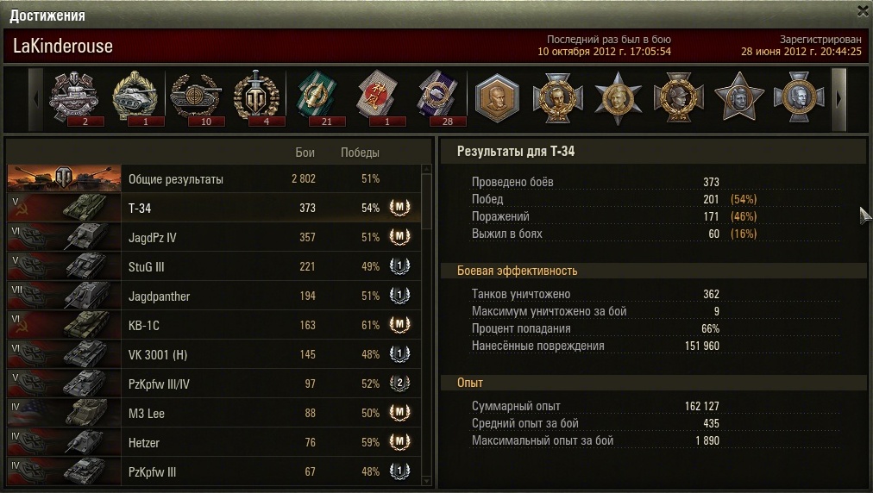
Task: Click the Mastery badge on KB-1C row
Action: click(399, 324)
